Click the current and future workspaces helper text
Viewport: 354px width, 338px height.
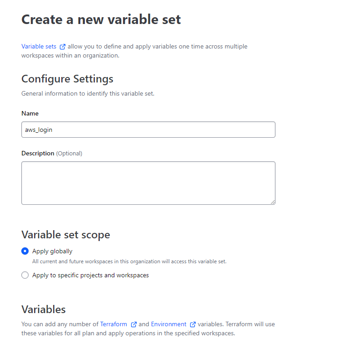coord(129,261)
